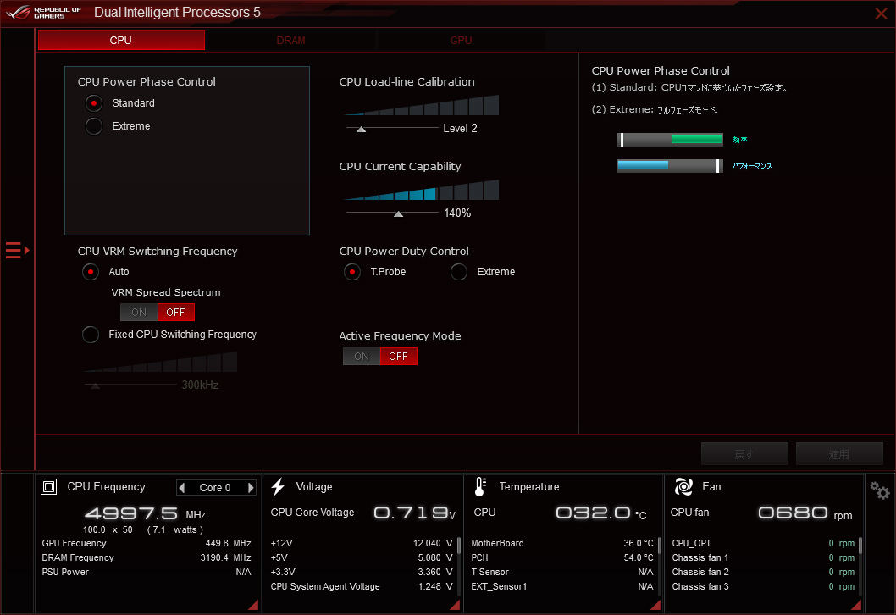Click the CPU_OPT fan row
Screen dimensions: 896x615
(763, 544)
